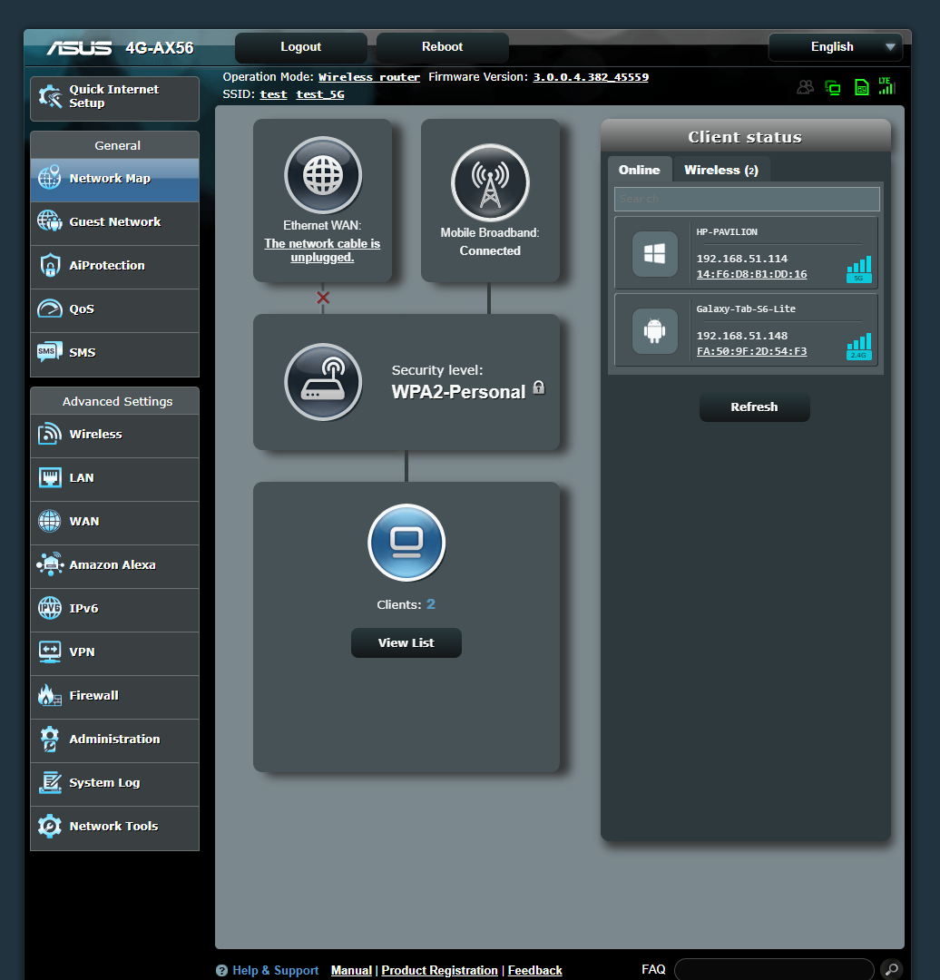The width and height of the screenshot is (940, 980).
Task: Click 'The network cable is unplugged' link
Action: point(322,250)
